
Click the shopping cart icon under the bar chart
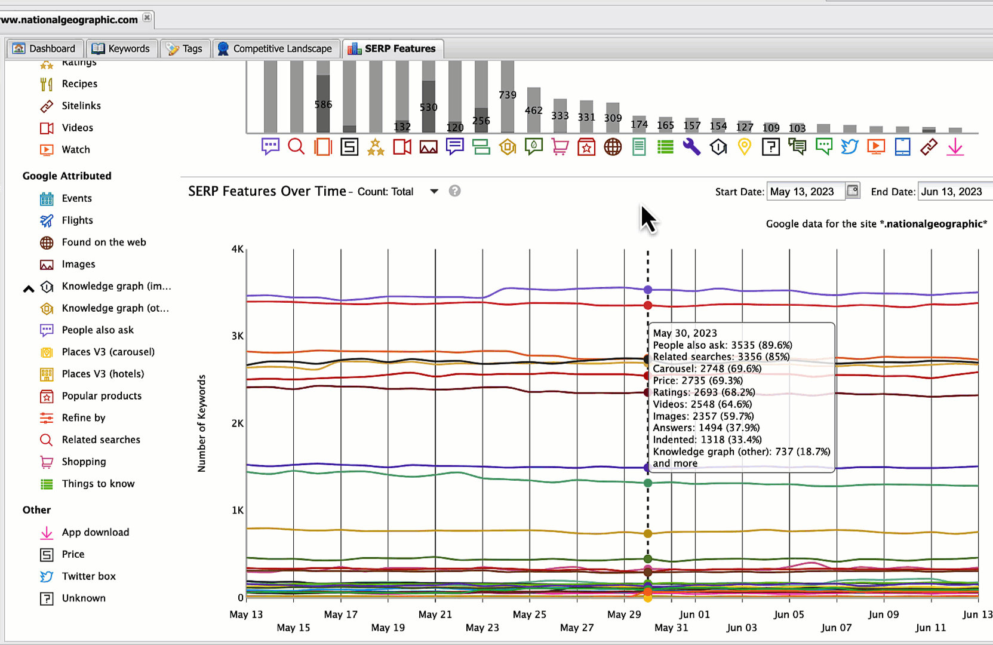click(x=559, y=146)
